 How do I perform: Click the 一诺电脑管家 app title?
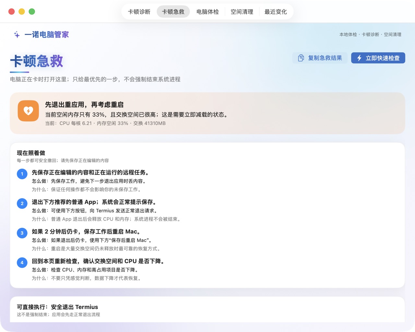click(47, 35)
